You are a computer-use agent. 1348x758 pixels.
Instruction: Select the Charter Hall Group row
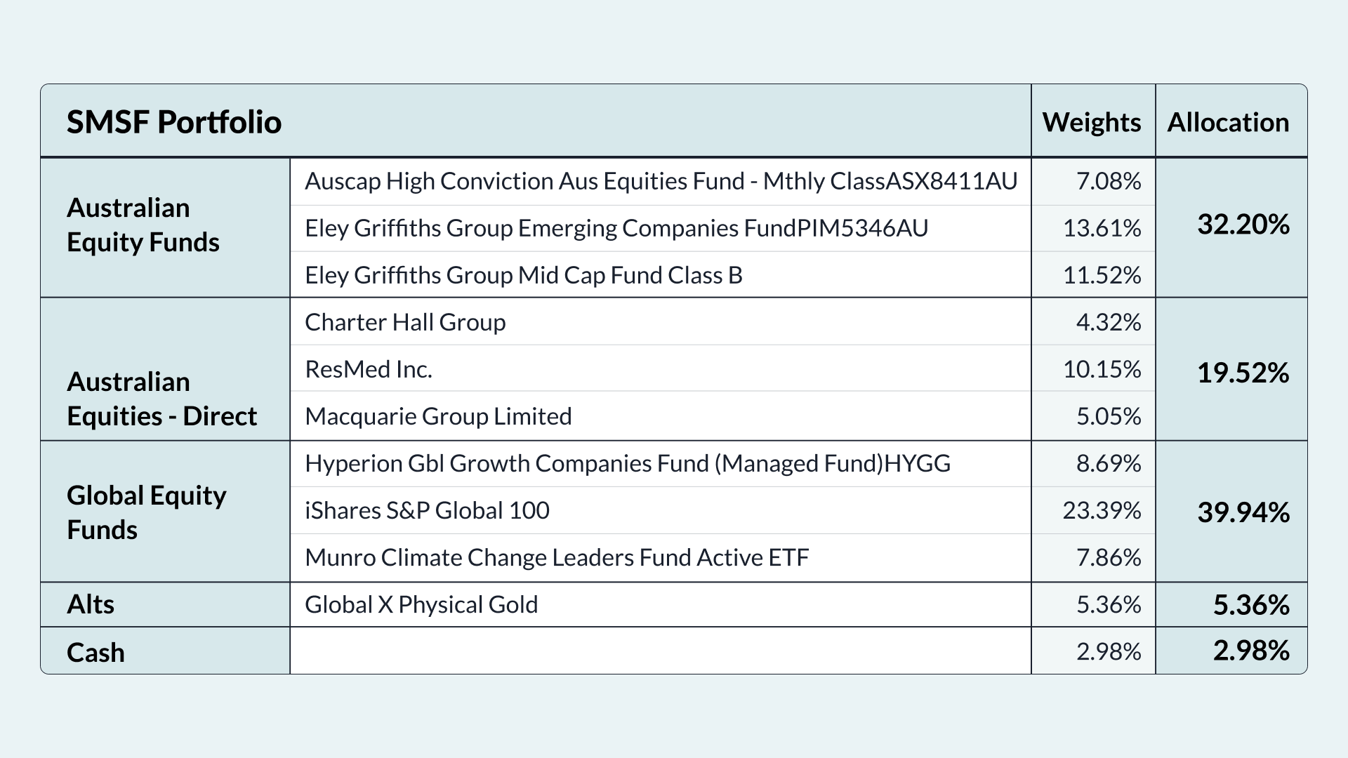coord(405,322)
